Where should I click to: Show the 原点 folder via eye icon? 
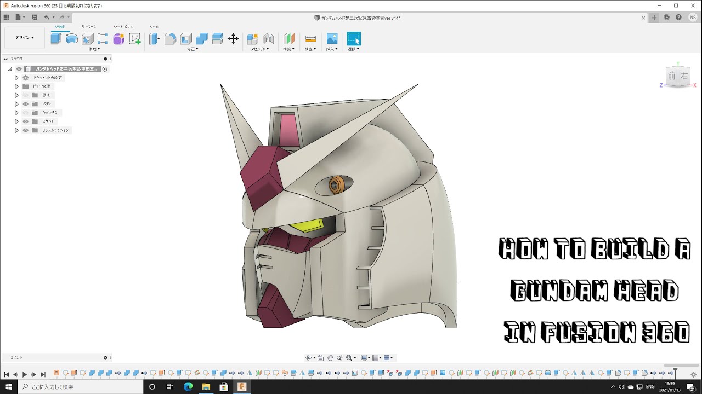tap(25, 95)
